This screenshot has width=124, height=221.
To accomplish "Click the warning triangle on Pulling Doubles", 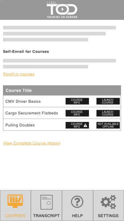I will 85,125.
